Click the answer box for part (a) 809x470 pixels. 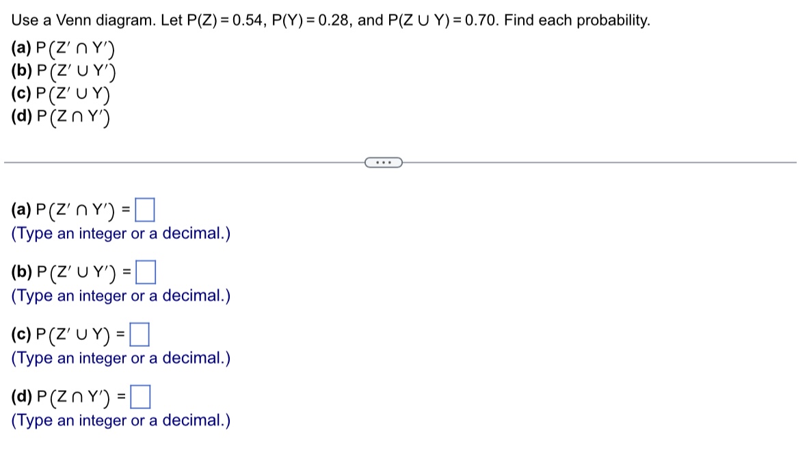click(145, 208)
